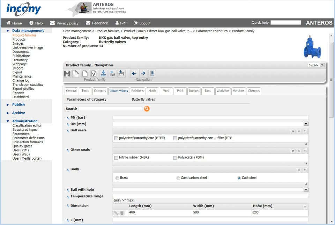Click the copy documents icon in toolbar
Image resolution: width=335 pixels, height=225 pixels.
coord(76,74)
